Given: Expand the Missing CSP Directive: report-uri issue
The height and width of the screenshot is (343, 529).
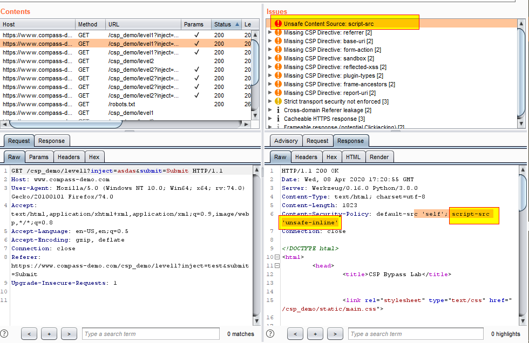Looking at the screenshot, I should click(x=270, y=93).
